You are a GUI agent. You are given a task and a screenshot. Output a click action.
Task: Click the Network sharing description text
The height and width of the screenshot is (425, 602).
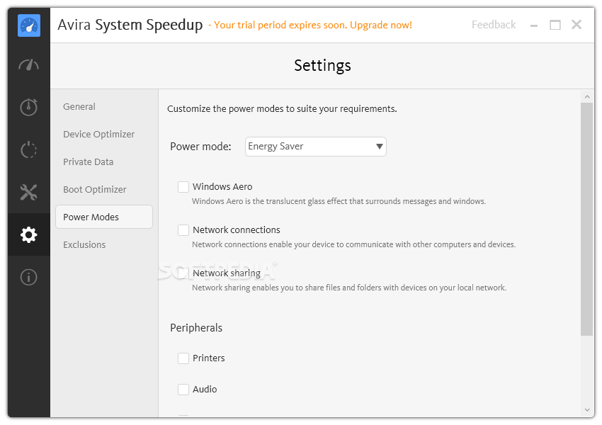tap(349, 288)
